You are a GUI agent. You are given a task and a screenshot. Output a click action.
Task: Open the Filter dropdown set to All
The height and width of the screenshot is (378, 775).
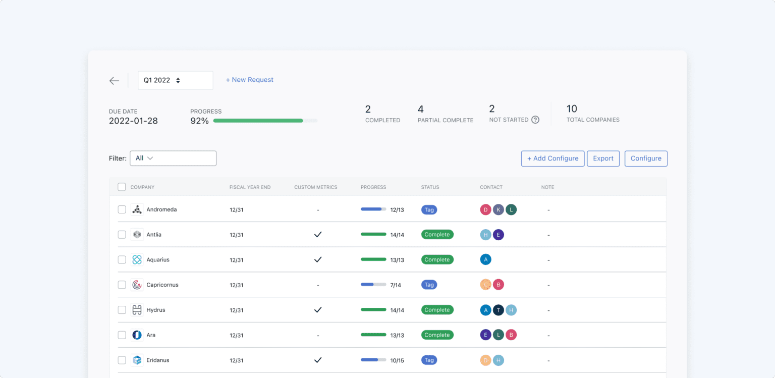coord(173,158)
